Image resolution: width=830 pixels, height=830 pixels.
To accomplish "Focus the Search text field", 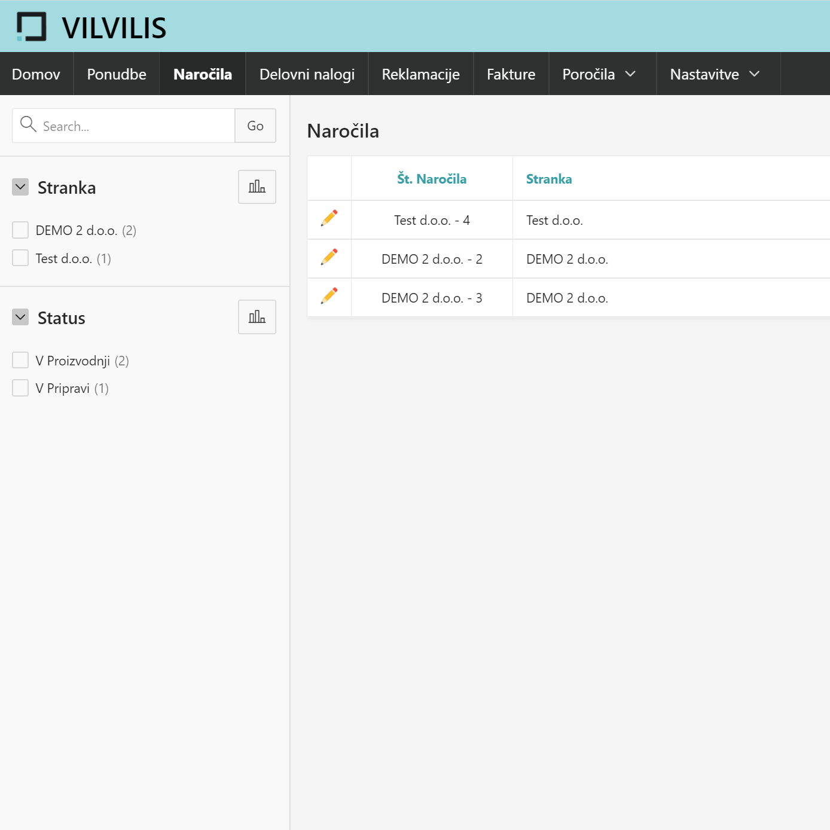I will (x=135, y=126).
